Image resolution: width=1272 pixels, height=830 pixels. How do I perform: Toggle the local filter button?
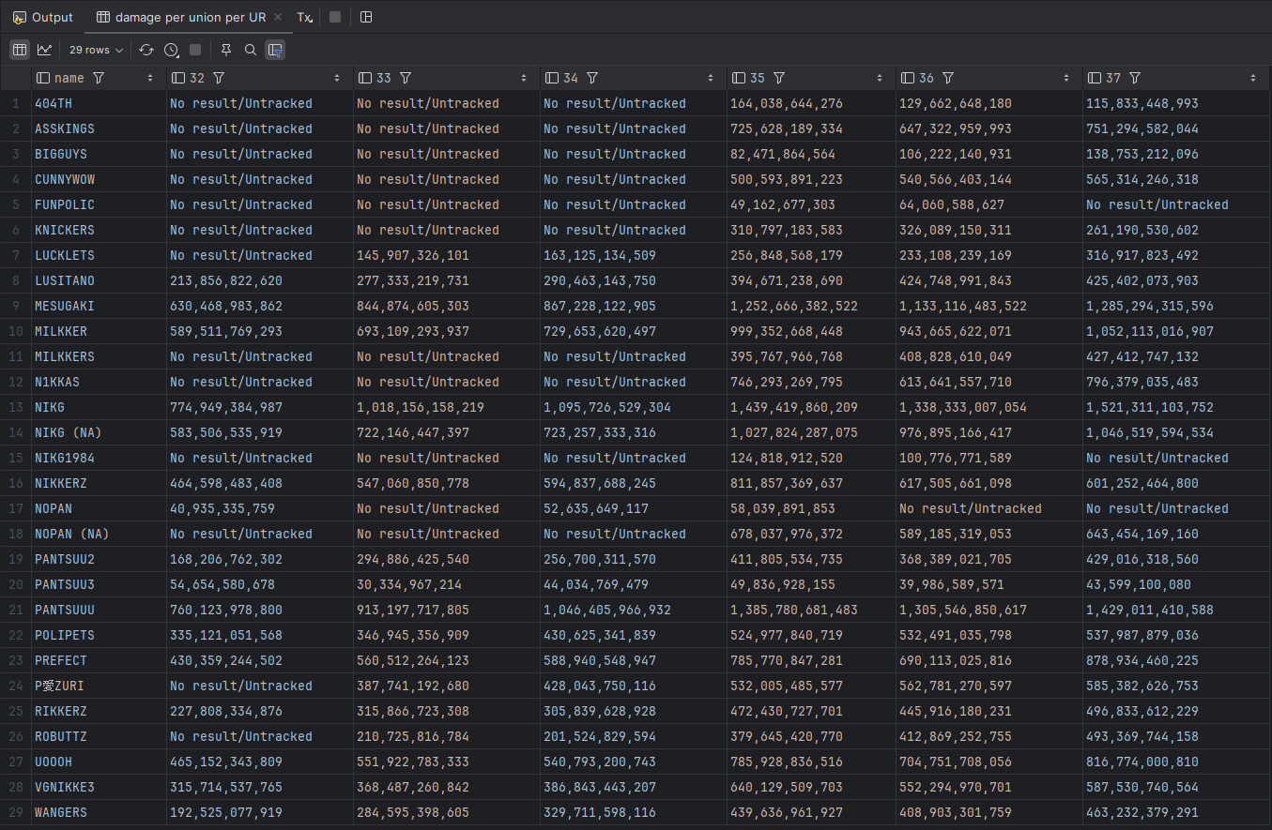(275, 50)
